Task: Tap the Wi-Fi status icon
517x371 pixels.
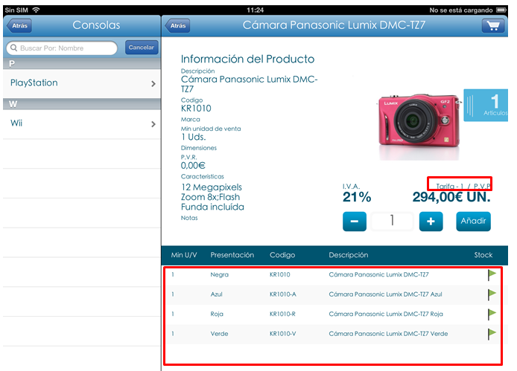Action: [36, 10]
